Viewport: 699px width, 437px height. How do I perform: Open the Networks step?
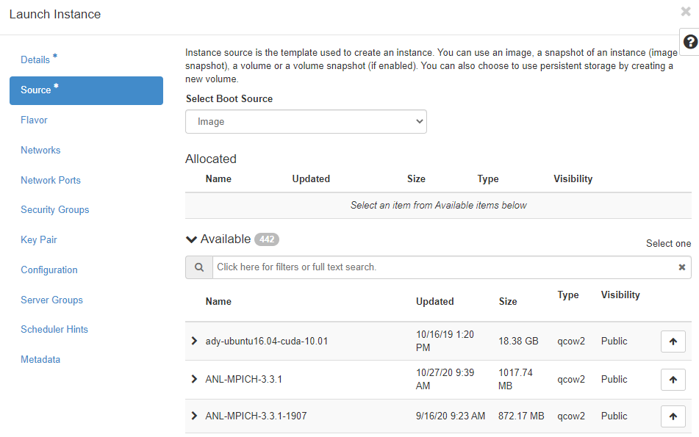pos(40,151)
